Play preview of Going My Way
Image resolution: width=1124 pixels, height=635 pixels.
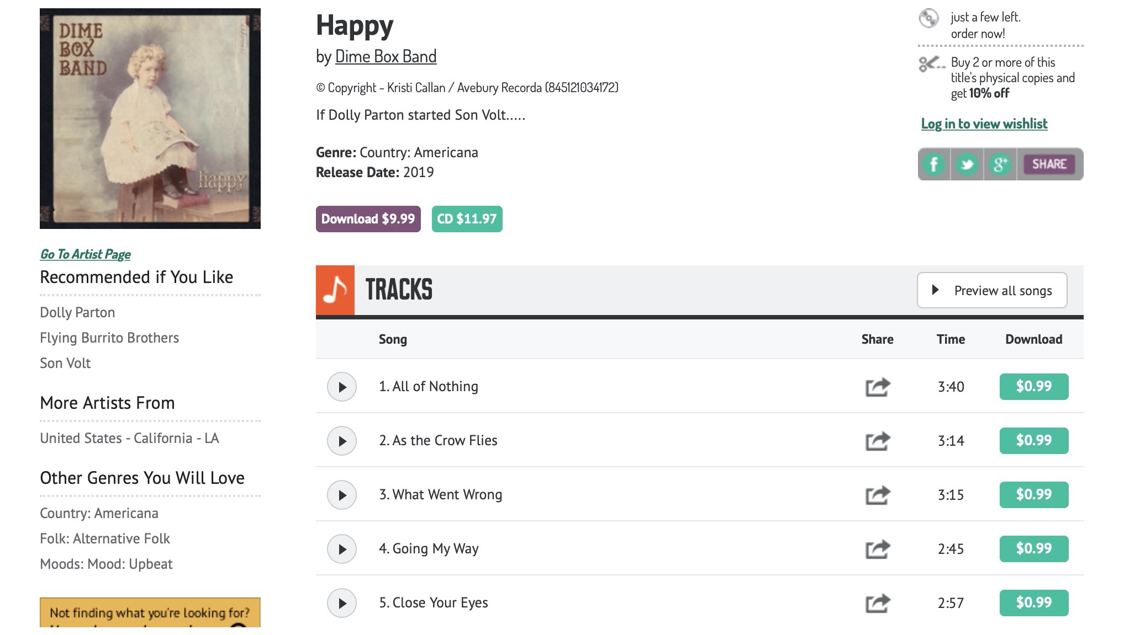tap(342, 549)
